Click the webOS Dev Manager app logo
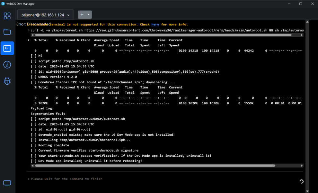This screenshot has height=193, width=318. pos(3,4)
